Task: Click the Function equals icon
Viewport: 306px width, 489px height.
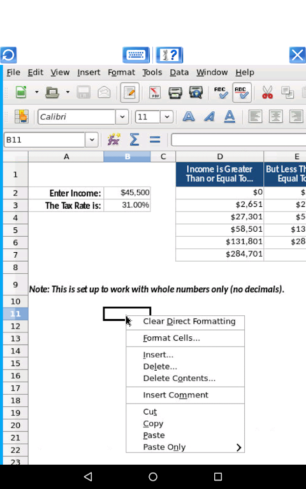Action: pos(155,139)
